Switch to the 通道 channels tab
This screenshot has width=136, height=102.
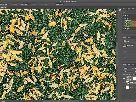pos(129,65)
